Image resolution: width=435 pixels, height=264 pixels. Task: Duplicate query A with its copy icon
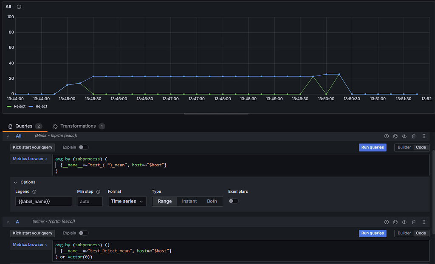click(x=395, y=222)
